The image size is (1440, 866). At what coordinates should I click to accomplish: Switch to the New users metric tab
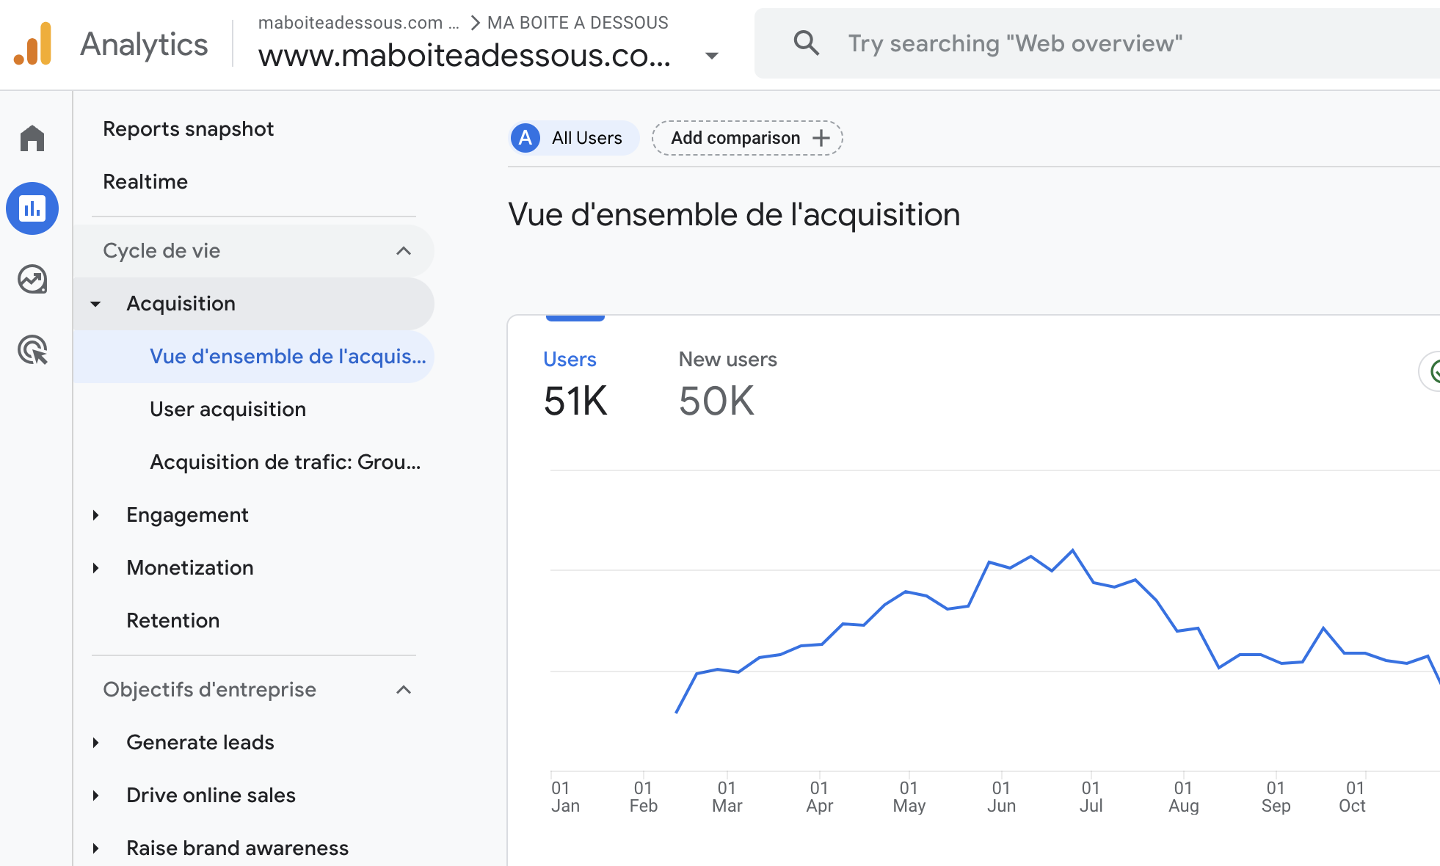727,383
